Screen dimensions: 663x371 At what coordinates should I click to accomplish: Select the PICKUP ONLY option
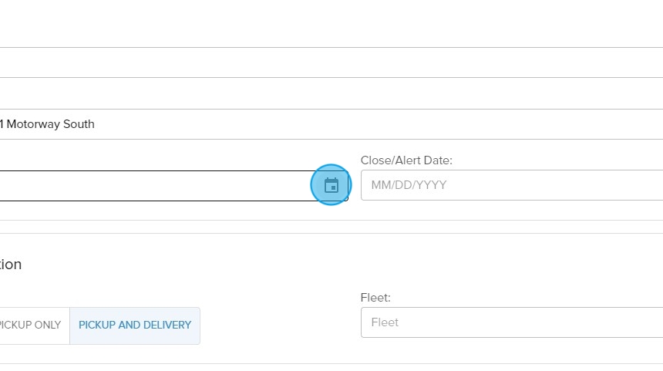tap(31, 325)
